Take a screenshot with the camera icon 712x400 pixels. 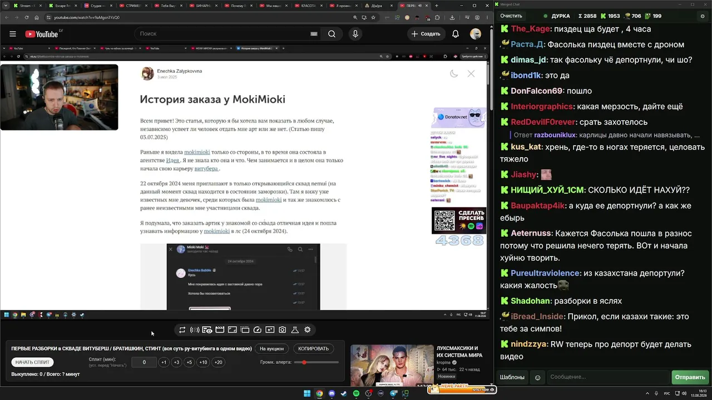pos(283,330)
